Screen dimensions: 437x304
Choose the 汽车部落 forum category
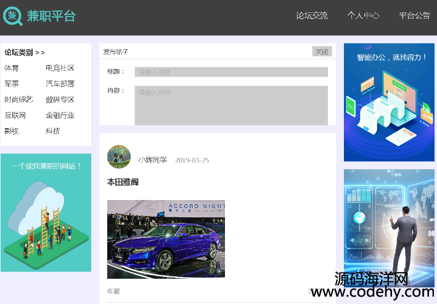pyautogui.click(x=60, y=84)
